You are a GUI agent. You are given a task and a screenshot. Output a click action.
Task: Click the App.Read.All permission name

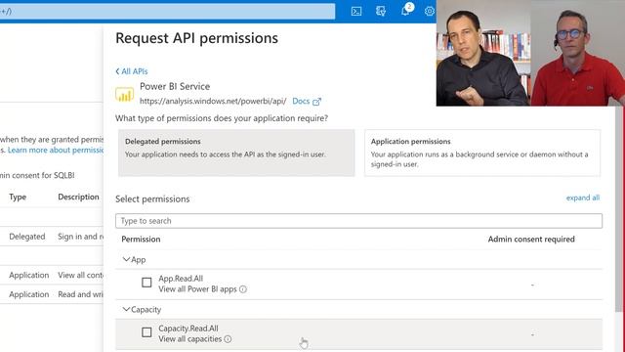[x=181, y=278]
